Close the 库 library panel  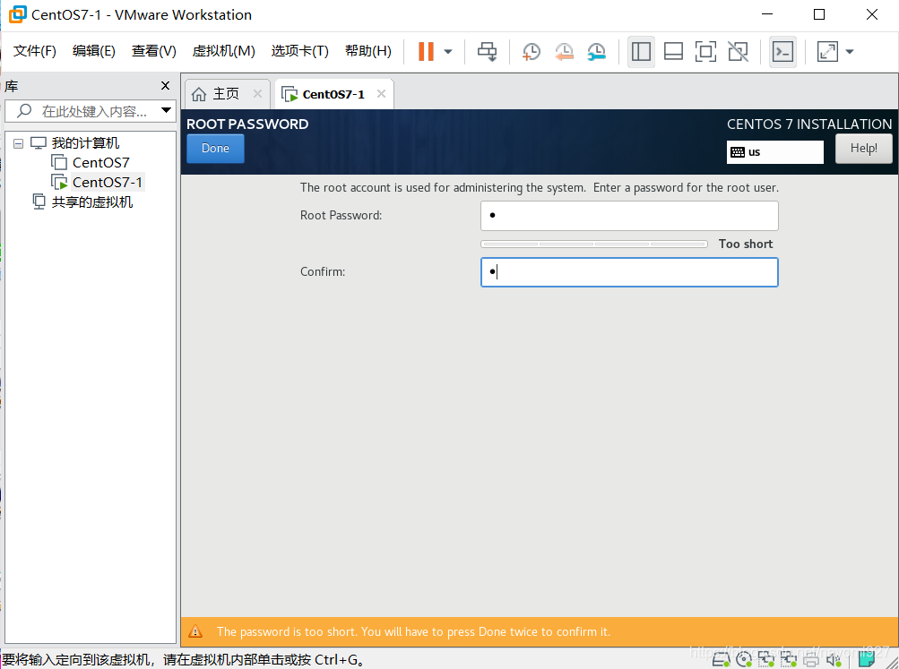click(x=165, y=85)
